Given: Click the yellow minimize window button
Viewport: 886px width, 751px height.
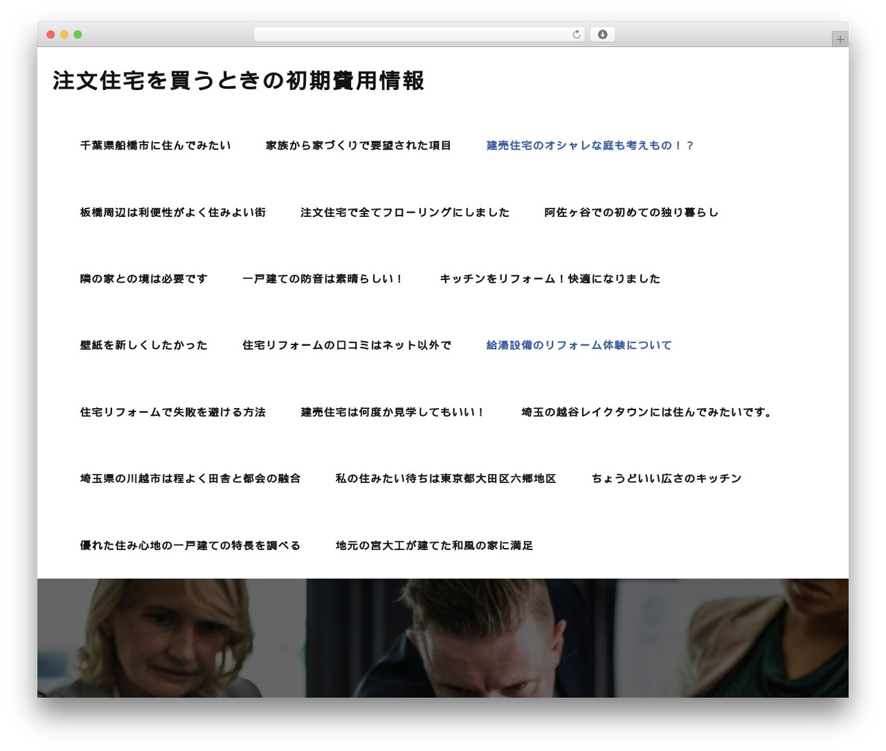Looking at the screenshot, I should pyautogui.click(x=64, y=35).
